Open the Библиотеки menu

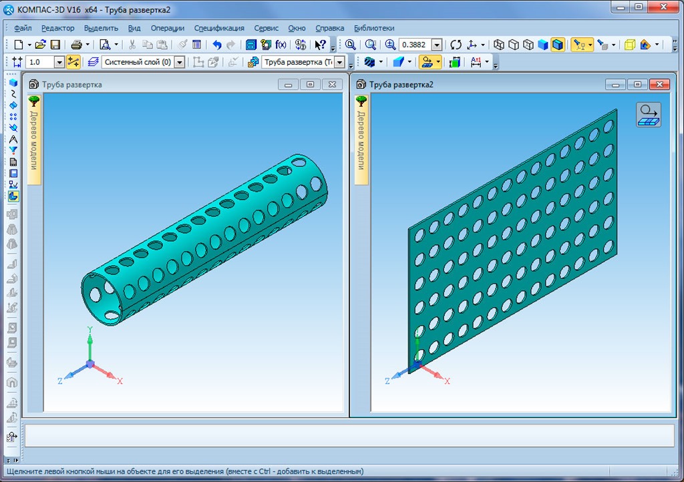(374, 28)
